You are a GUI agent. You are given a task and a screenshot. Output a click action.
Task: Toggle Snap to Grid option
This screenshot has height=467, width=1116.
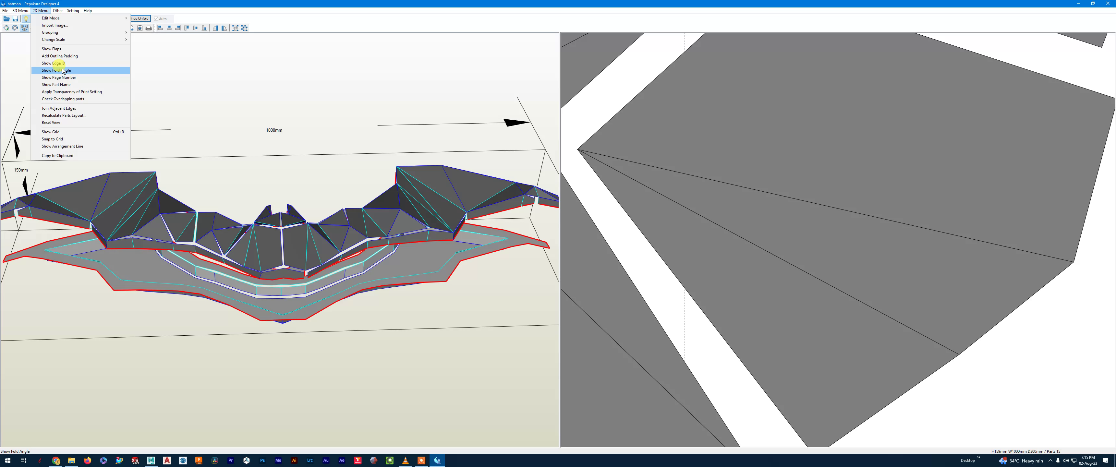click(x=53, y=139)
